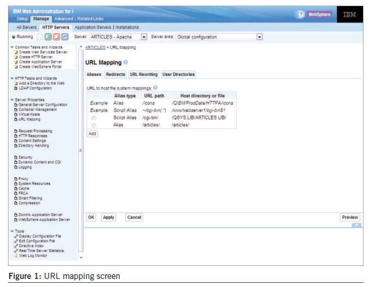Screen dimensions: 371x287
Task: Open Related Links tab
Action: coord(91,19)
